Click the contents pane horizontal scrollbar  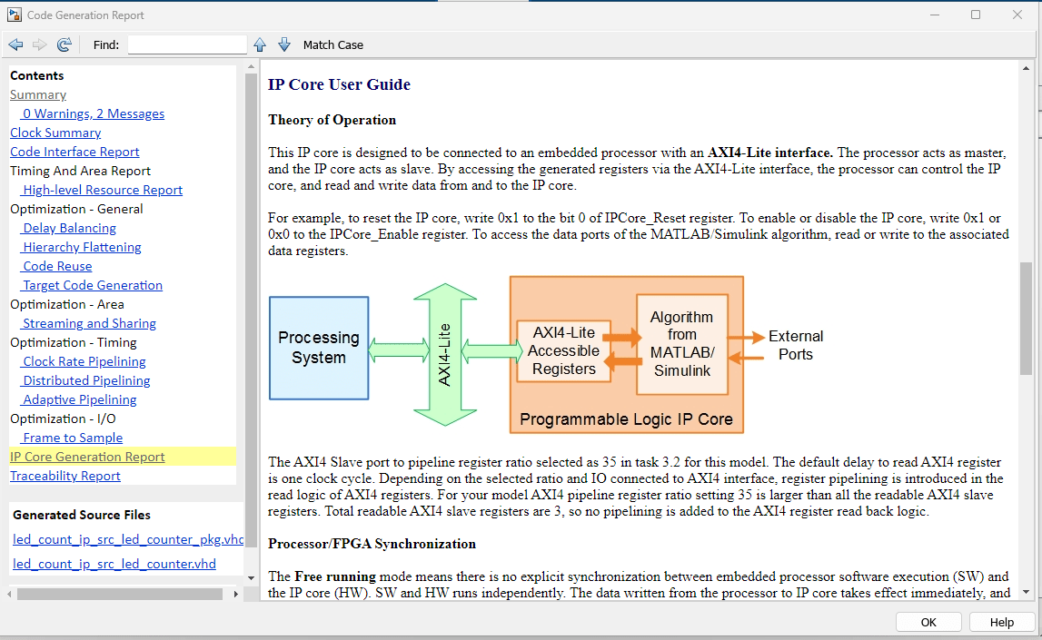(119, 594)
